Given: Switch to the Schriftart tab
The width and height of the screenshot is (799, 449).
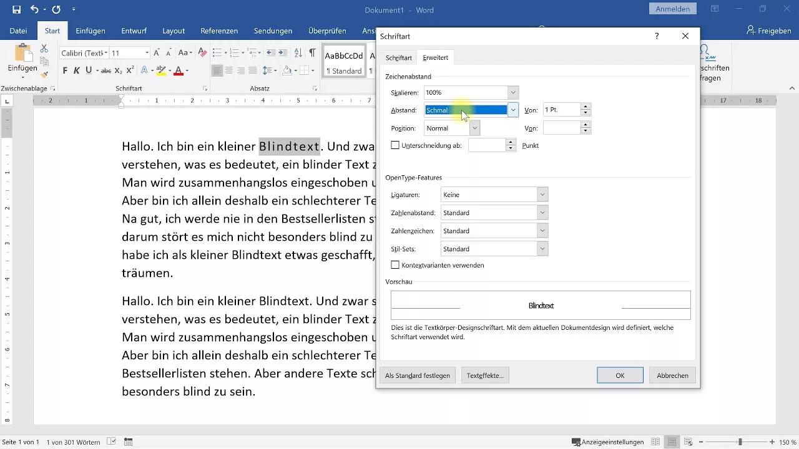Looking at the screenshot, I should pyautogui.click(x=399, y=57).
